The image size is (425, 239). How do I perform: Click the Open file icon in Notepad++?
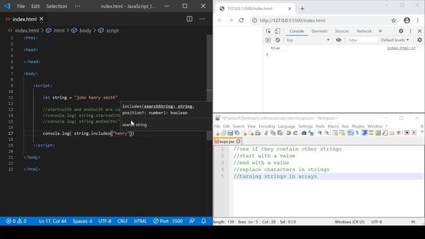[223, 133]
